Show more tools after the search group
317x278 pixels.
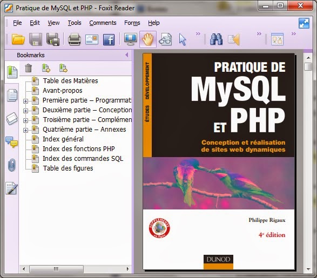259,33
